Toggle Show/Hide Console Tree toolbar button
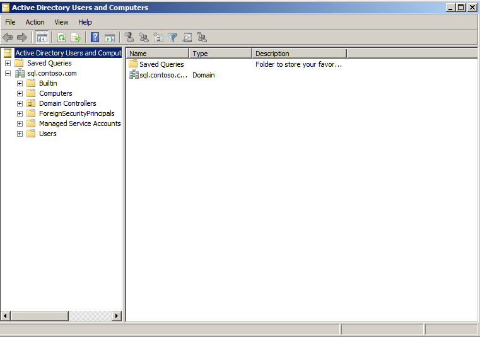 (x=42, y=38)
